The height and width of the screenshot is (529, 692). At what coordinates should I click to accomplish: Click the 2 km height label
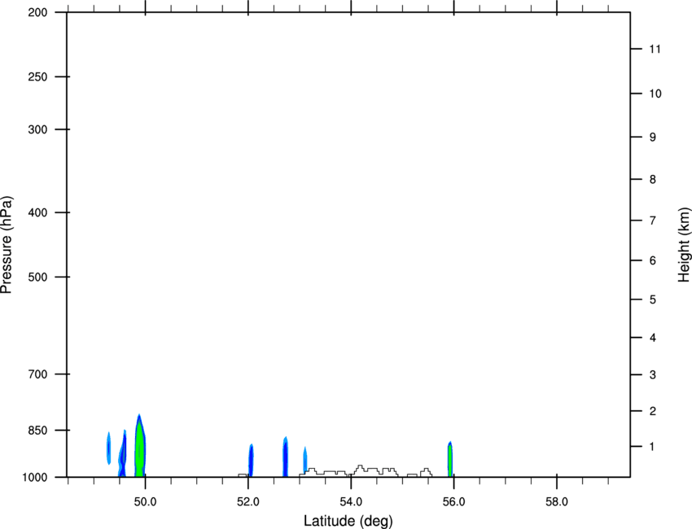click(653, 411)
